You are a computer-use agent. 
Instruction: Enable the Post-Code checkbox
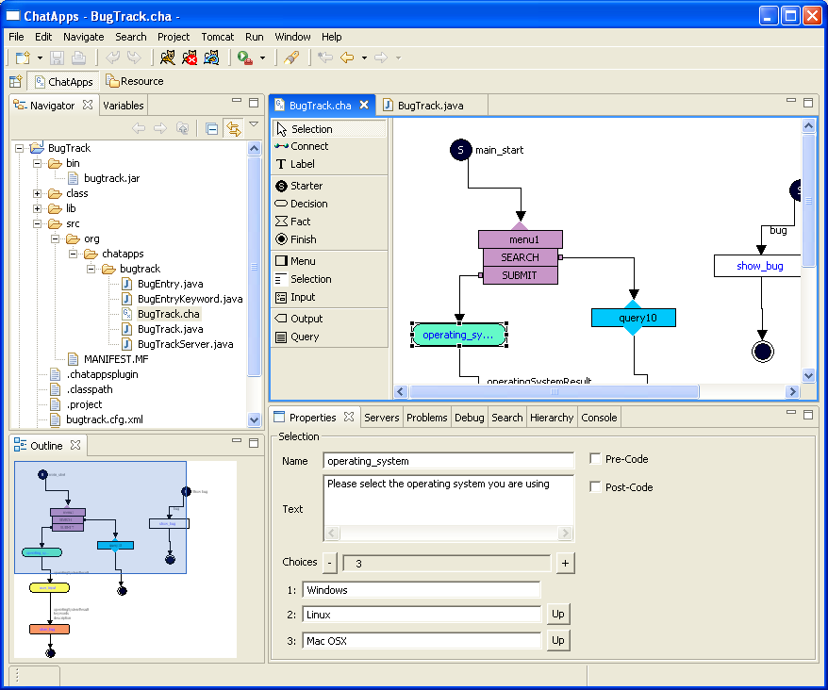point(595,487)
